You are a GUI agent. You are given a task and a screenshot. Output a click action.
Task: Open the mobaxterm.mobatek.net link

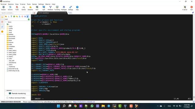point(84,102)
